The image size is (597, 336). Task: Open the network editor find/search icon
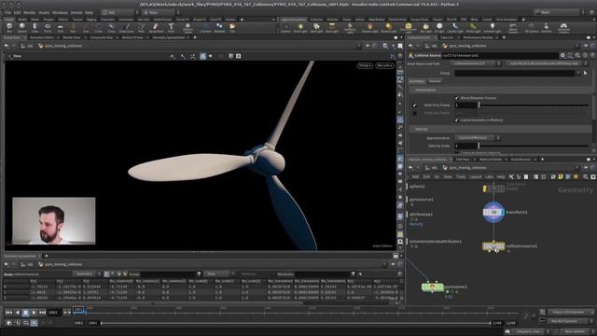[586, 177]
